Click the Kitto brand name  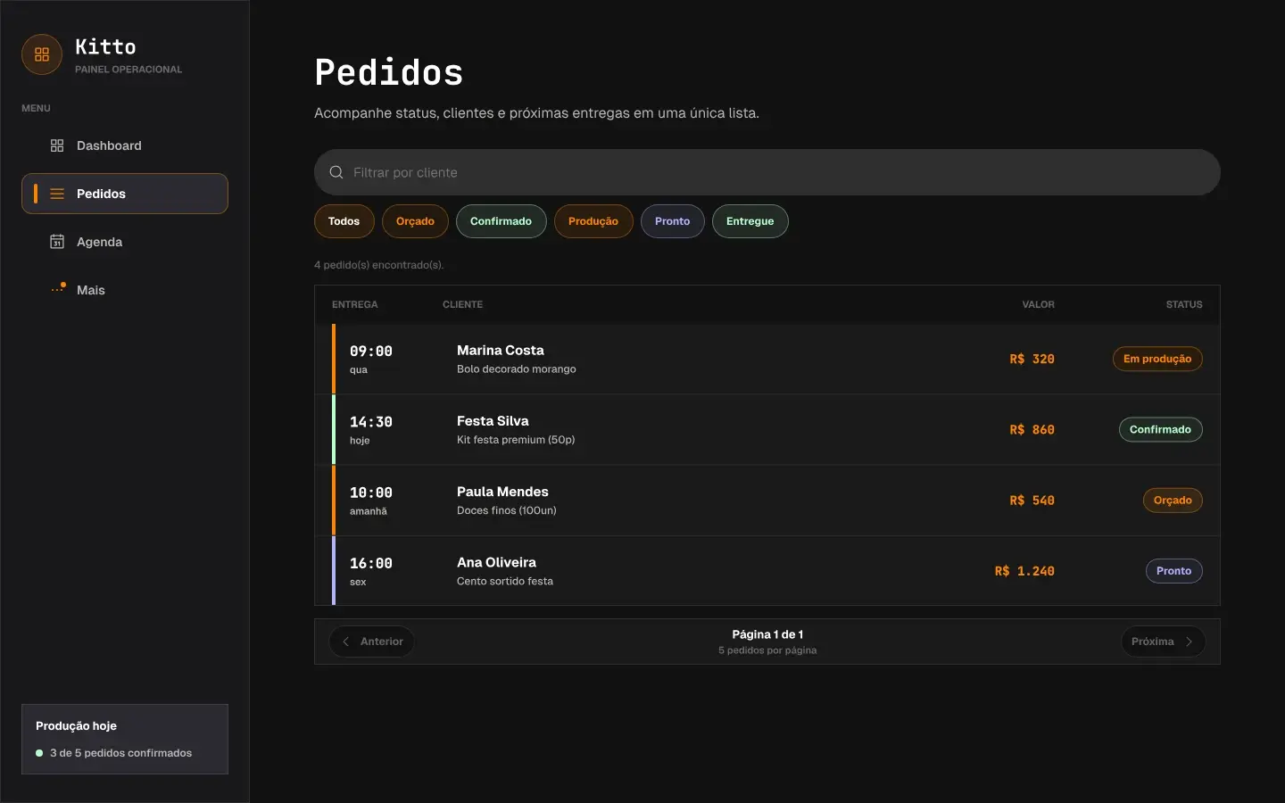pos(105,46)
